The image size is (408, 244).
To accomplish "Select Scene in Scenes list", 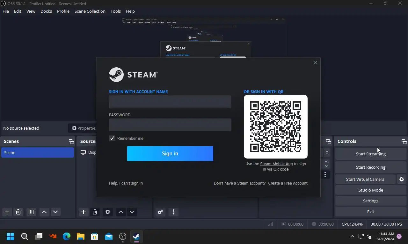I will 38,152.
